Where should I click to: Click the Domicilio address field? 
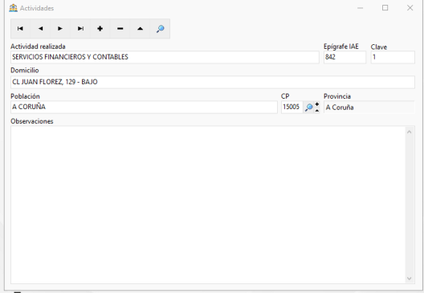tap(213, 82)
